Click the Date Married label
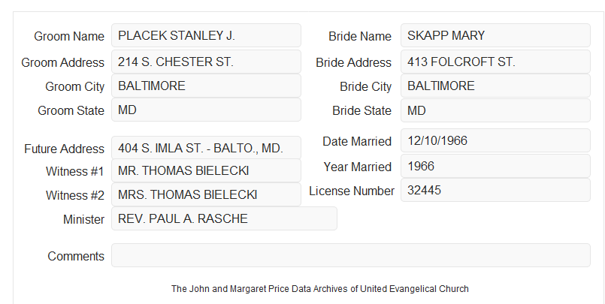605x304 pixels. point(357,141)
